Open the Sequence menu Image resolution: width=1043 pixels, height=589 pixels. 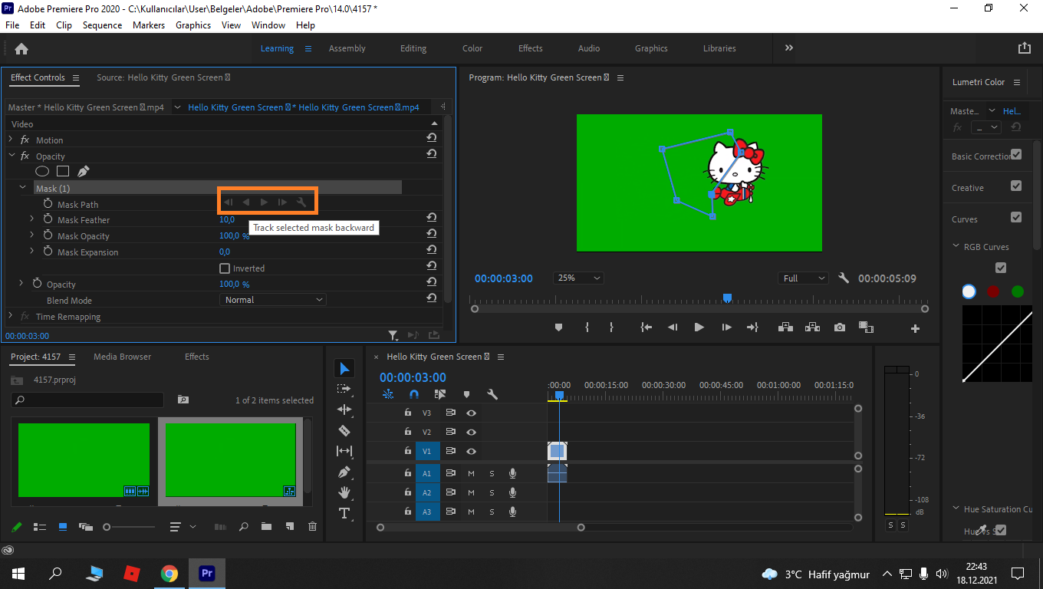[x=102, y=25]
